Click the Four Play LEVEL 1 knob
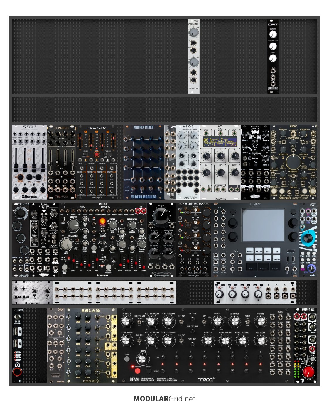329x405 pixels. click(207, 212)
